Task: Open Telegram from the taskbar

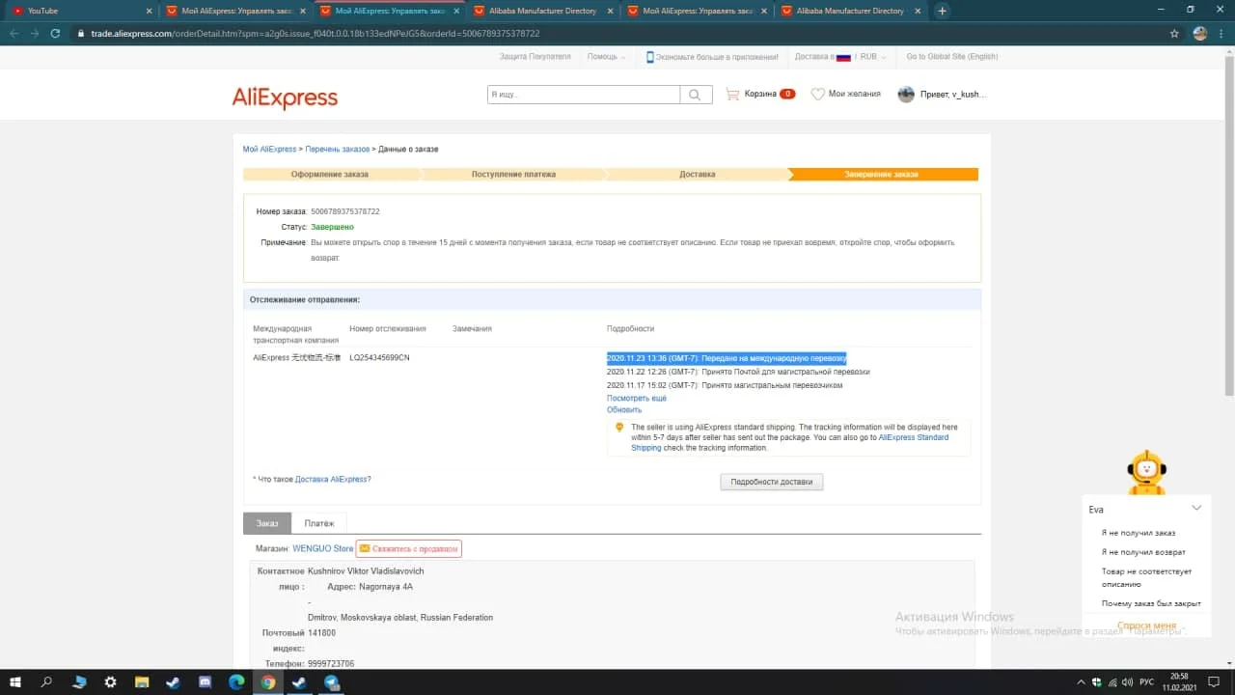Action: coord(332,681)
